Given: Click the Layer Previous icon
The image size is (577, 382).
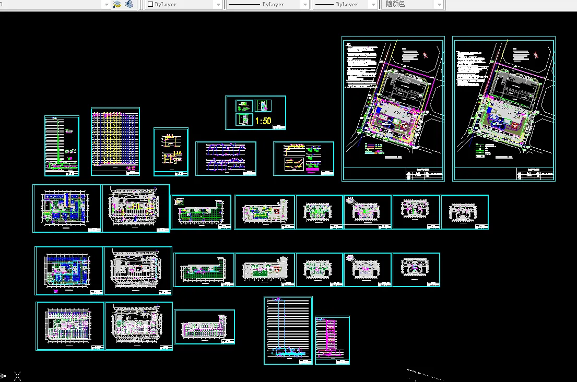Looking at the screenshot, I should (129, 4).
